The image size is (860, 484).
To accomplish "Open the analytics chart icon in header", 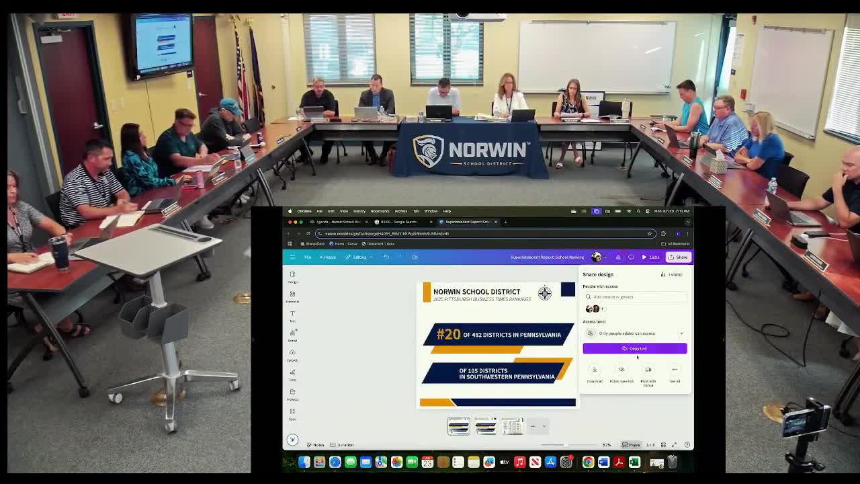I will point(618,257).
